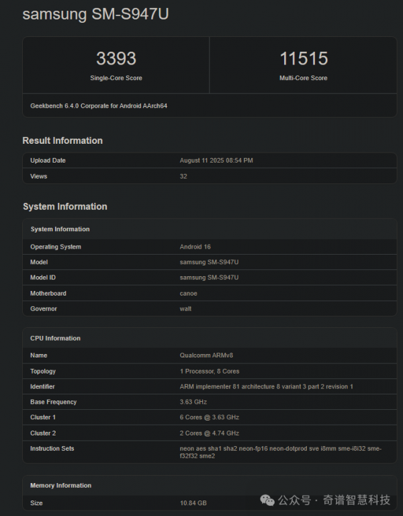Click the Base Frequency label
The height and width of the screenshot is (516, 403).
(x=53, y=402)
